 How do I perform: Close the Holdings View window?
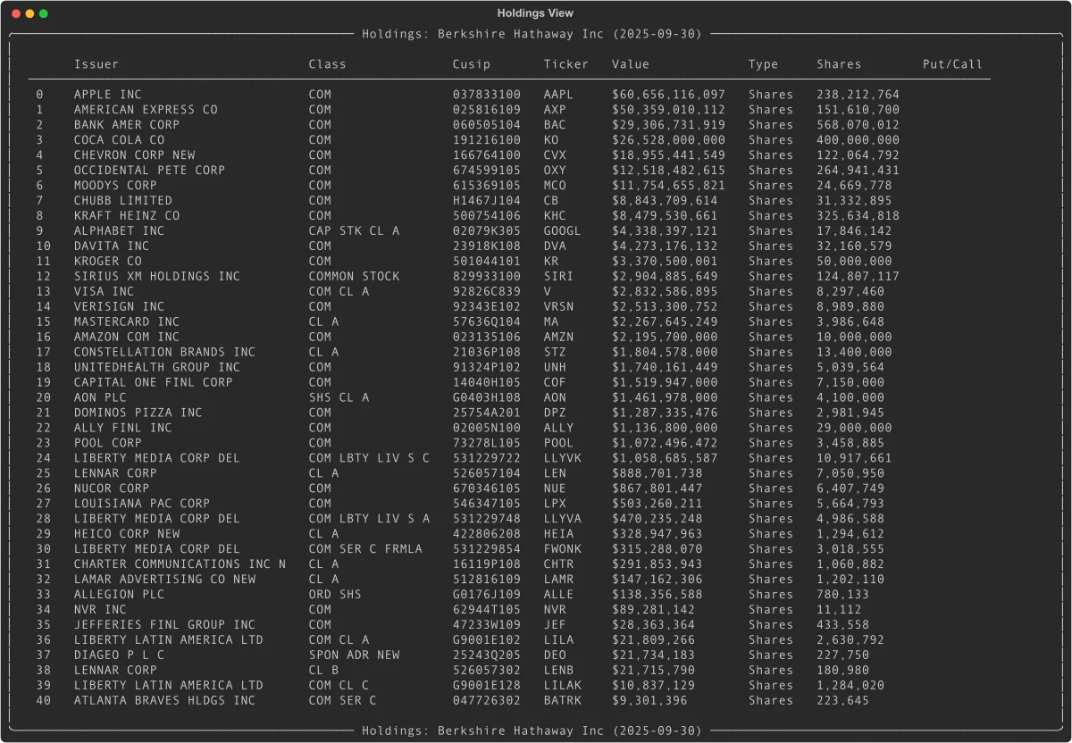(15, 13)
